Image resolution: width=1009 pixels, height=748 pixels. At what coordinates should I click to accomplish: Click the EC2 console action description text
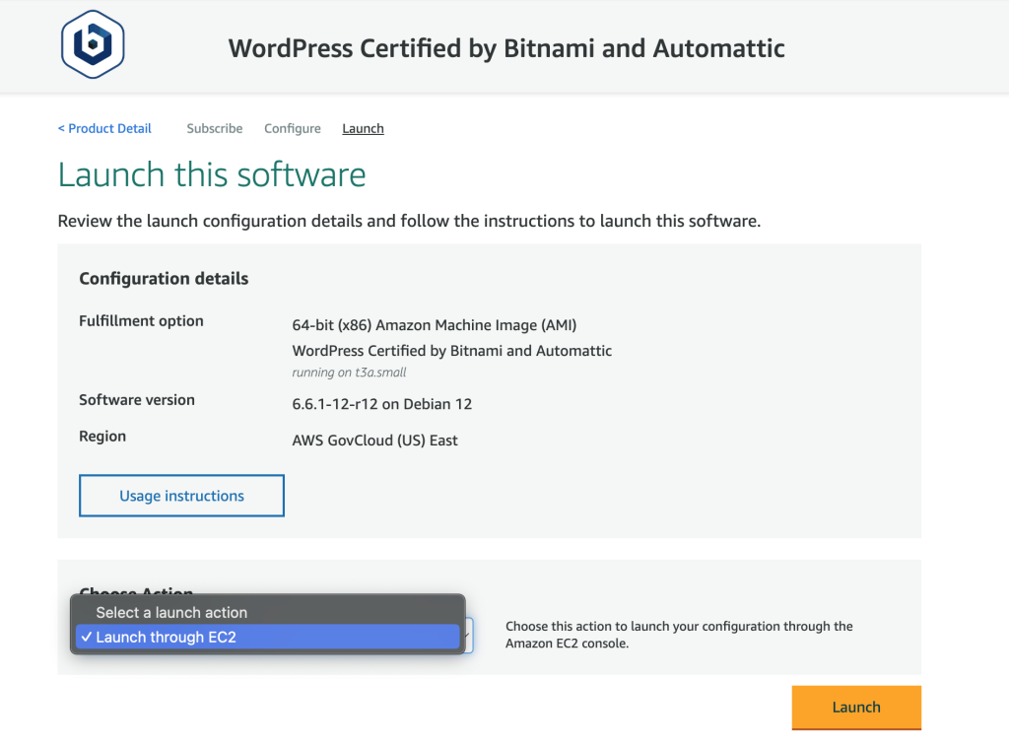[x=679, y=635]
